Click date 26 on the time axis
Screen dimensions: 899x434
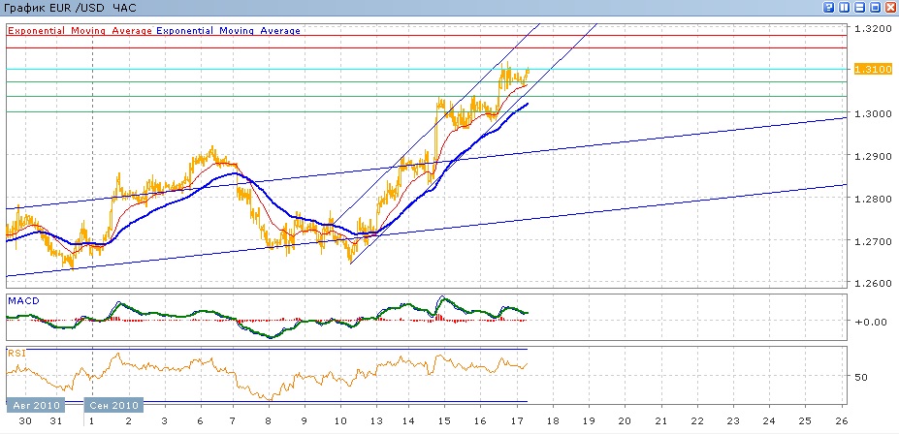[x=842, y=422]
